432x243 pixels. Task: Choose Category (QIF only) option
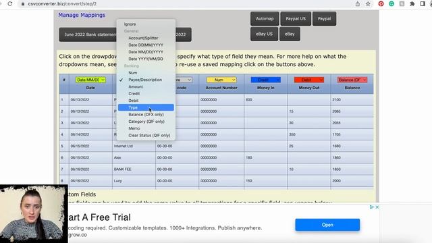pyautogui.click(x=146, y=122)
